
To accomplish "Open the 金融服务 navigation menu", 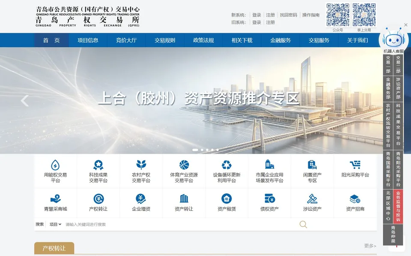I will coord(280,40).
